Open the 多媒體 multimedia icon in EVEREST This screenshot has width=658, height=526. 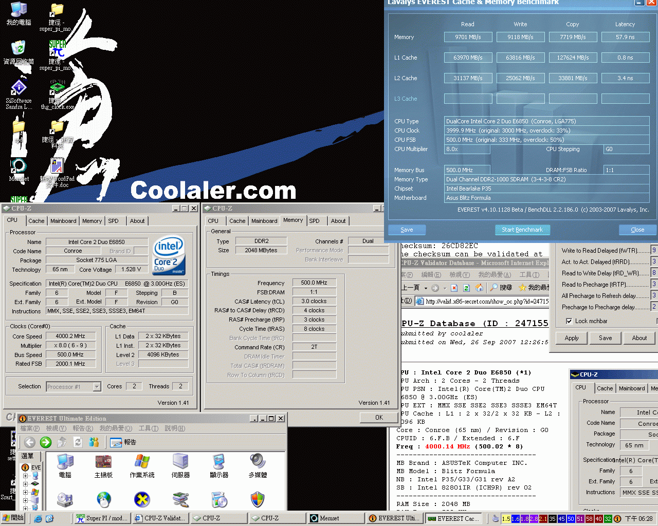pyautogui.click(x=258, y=466)
